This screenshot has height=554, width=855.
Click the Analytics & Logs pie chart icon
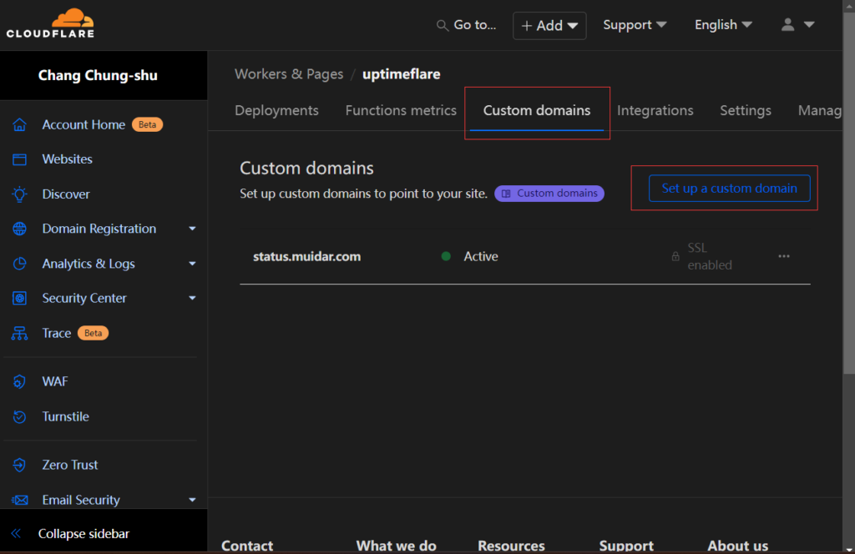tap(20, 264)
